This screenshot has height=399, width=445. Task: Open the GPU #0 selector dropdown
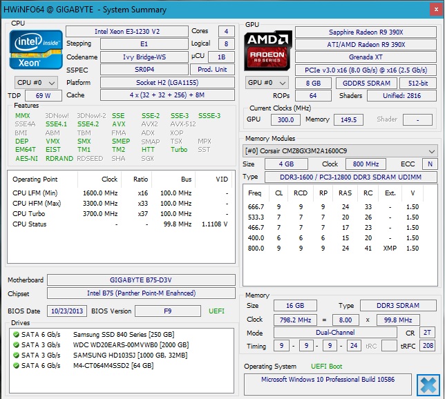267,83
